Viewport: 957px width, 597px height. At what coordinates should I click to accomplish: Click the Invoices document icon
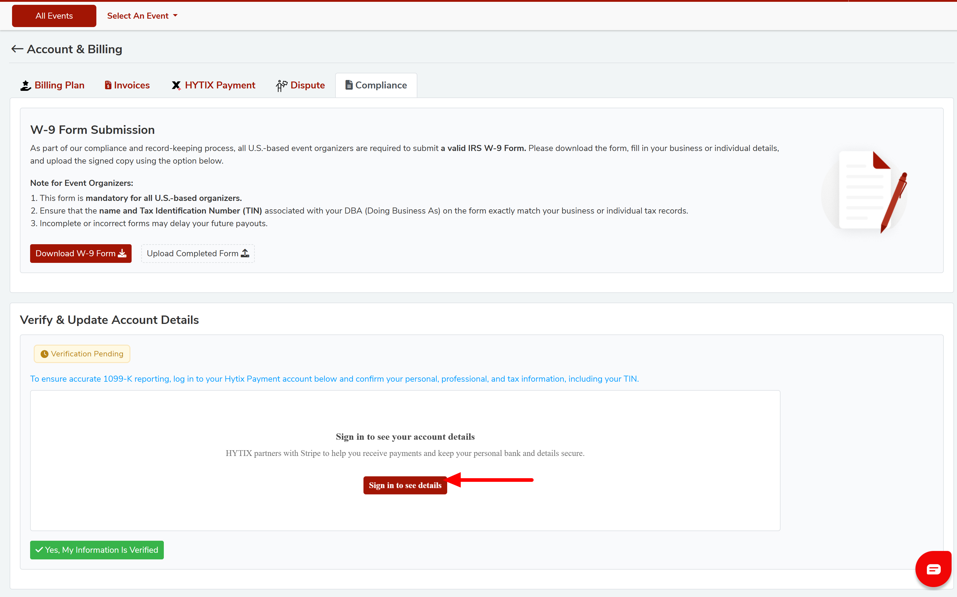click(x=108, y=85)
